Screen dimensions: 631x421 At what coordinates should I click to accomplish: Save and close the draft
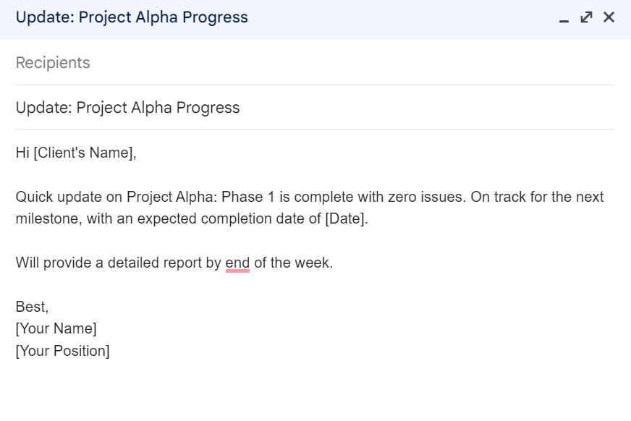[x=609, y=17]
